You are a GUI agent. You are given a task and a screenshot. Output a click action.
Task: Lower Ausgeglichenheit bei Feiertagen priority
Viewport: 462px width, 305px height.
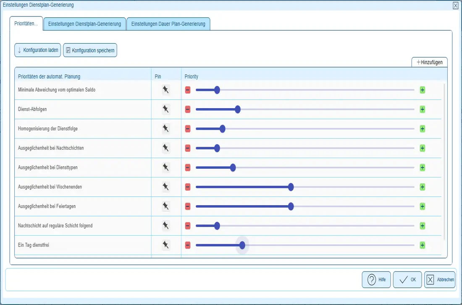[188, 207]
